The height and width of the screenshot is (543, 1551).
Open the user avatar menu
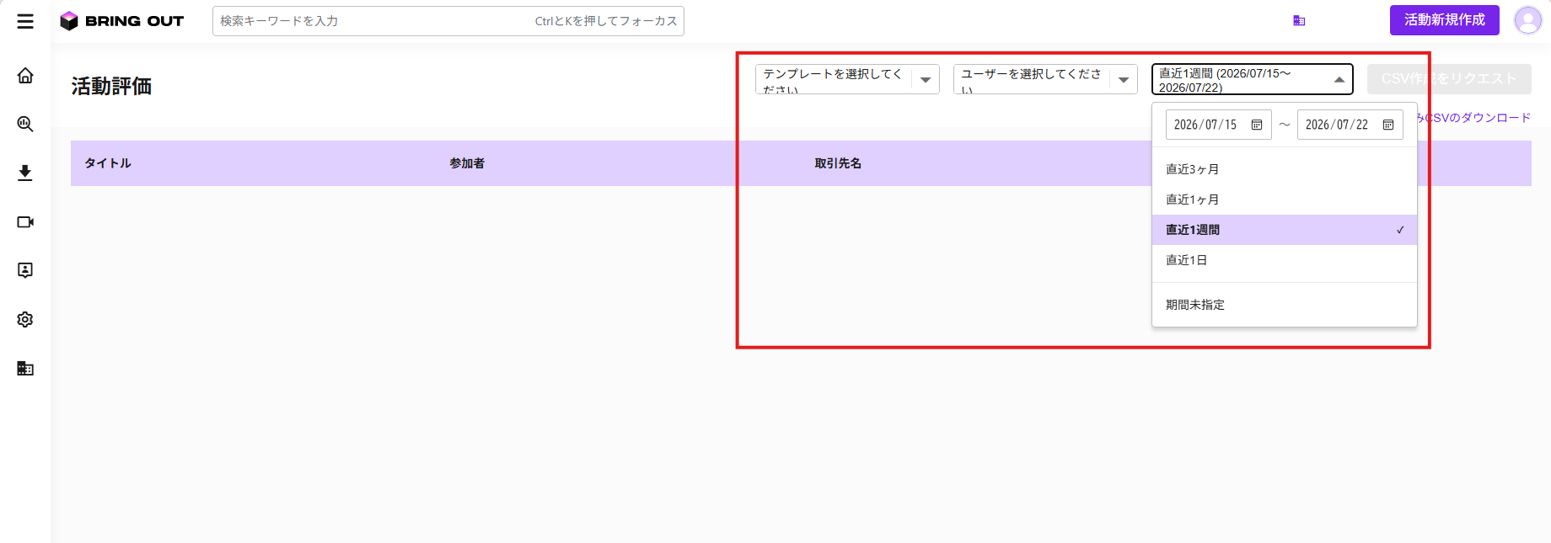click(x=1527, y=20)
